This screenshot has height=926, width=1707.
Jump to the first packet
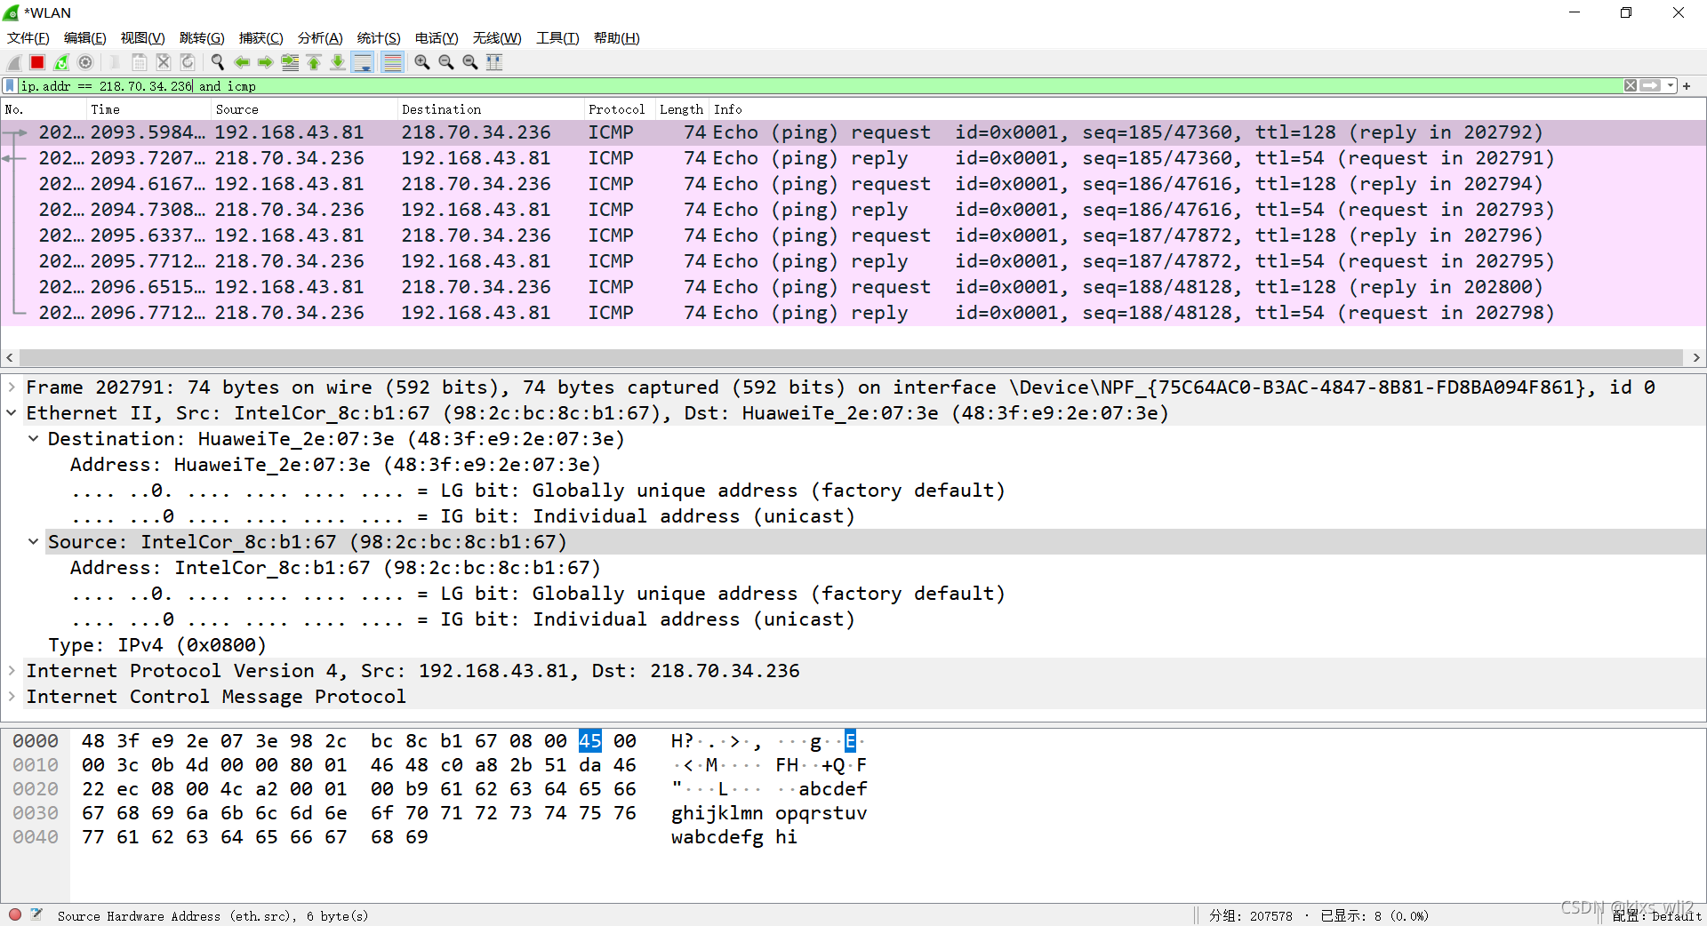tap(314, 62)
